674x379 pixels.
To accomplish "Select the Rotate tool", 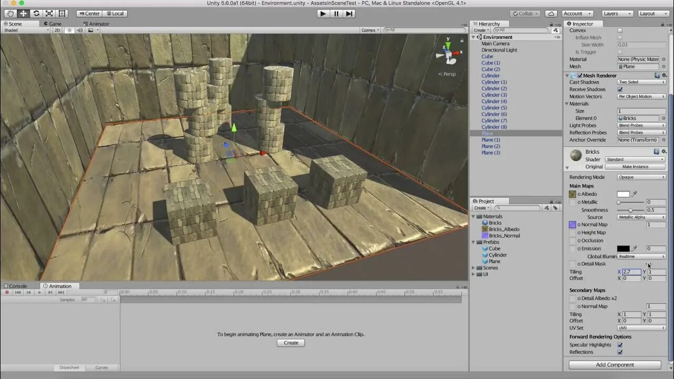I will 36,14.
